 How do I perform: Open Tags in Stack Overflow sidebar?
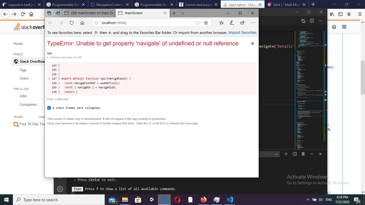tap(23, 70)
